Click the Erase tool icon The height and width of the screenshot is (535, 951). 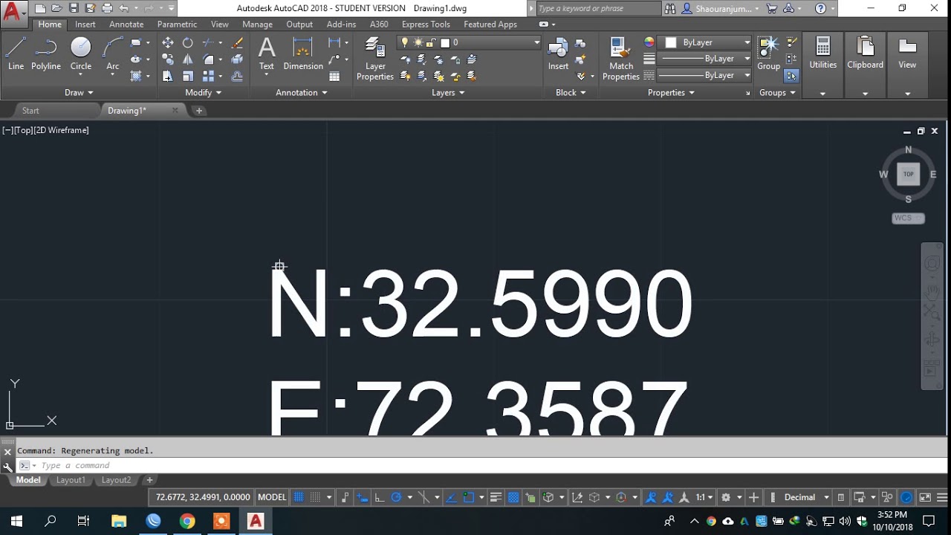pos(237,43)
